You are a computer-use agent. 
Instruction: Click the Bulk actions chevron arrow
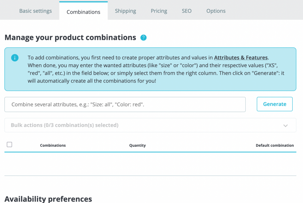click(x=285, y=125)
